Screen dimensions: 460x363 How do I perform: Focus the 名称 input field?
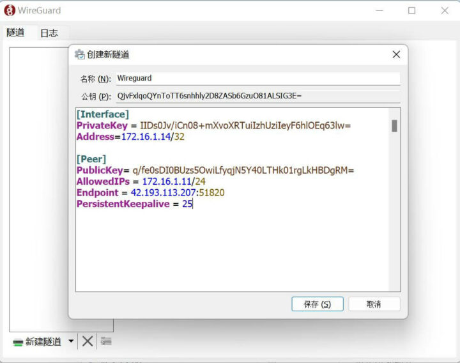point(258,79)
